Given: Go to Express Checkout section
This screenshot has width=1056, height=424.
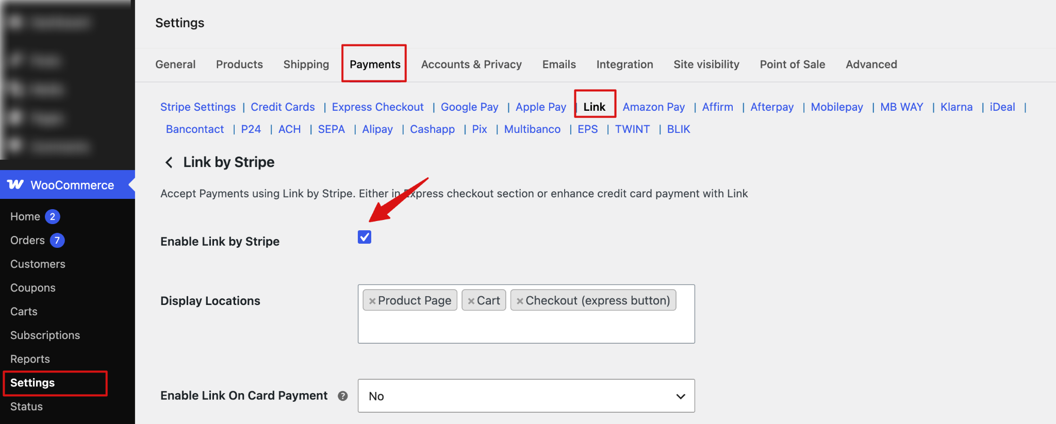Looking at the screenshot, I should click(377, 107).
